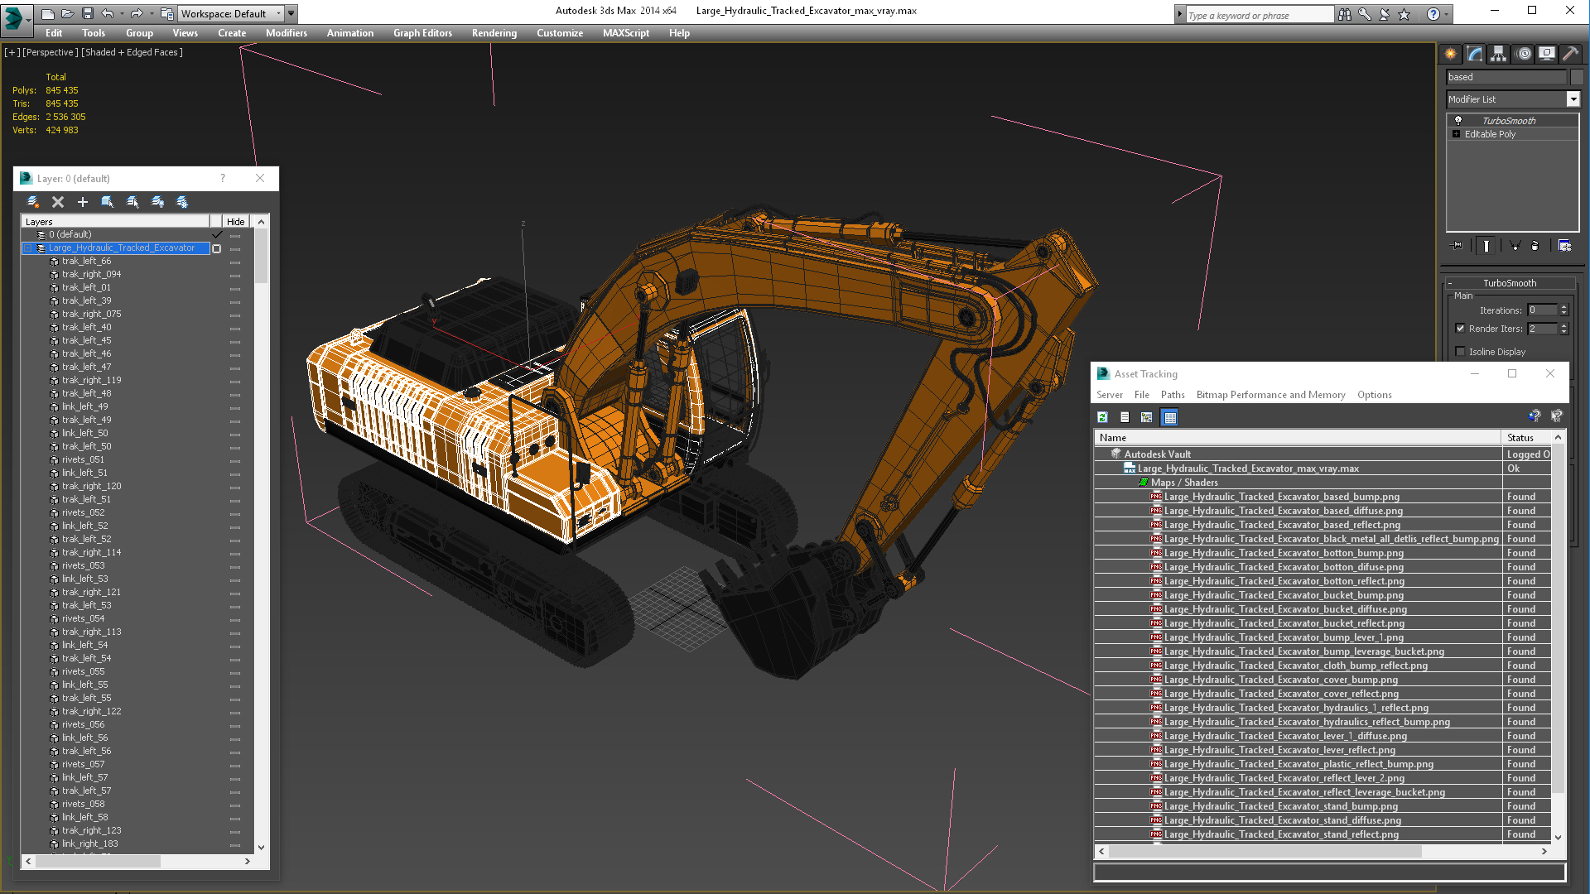Open the Graph Editors menu
The width and height of the screenshot is (1590, 894).
422,33
